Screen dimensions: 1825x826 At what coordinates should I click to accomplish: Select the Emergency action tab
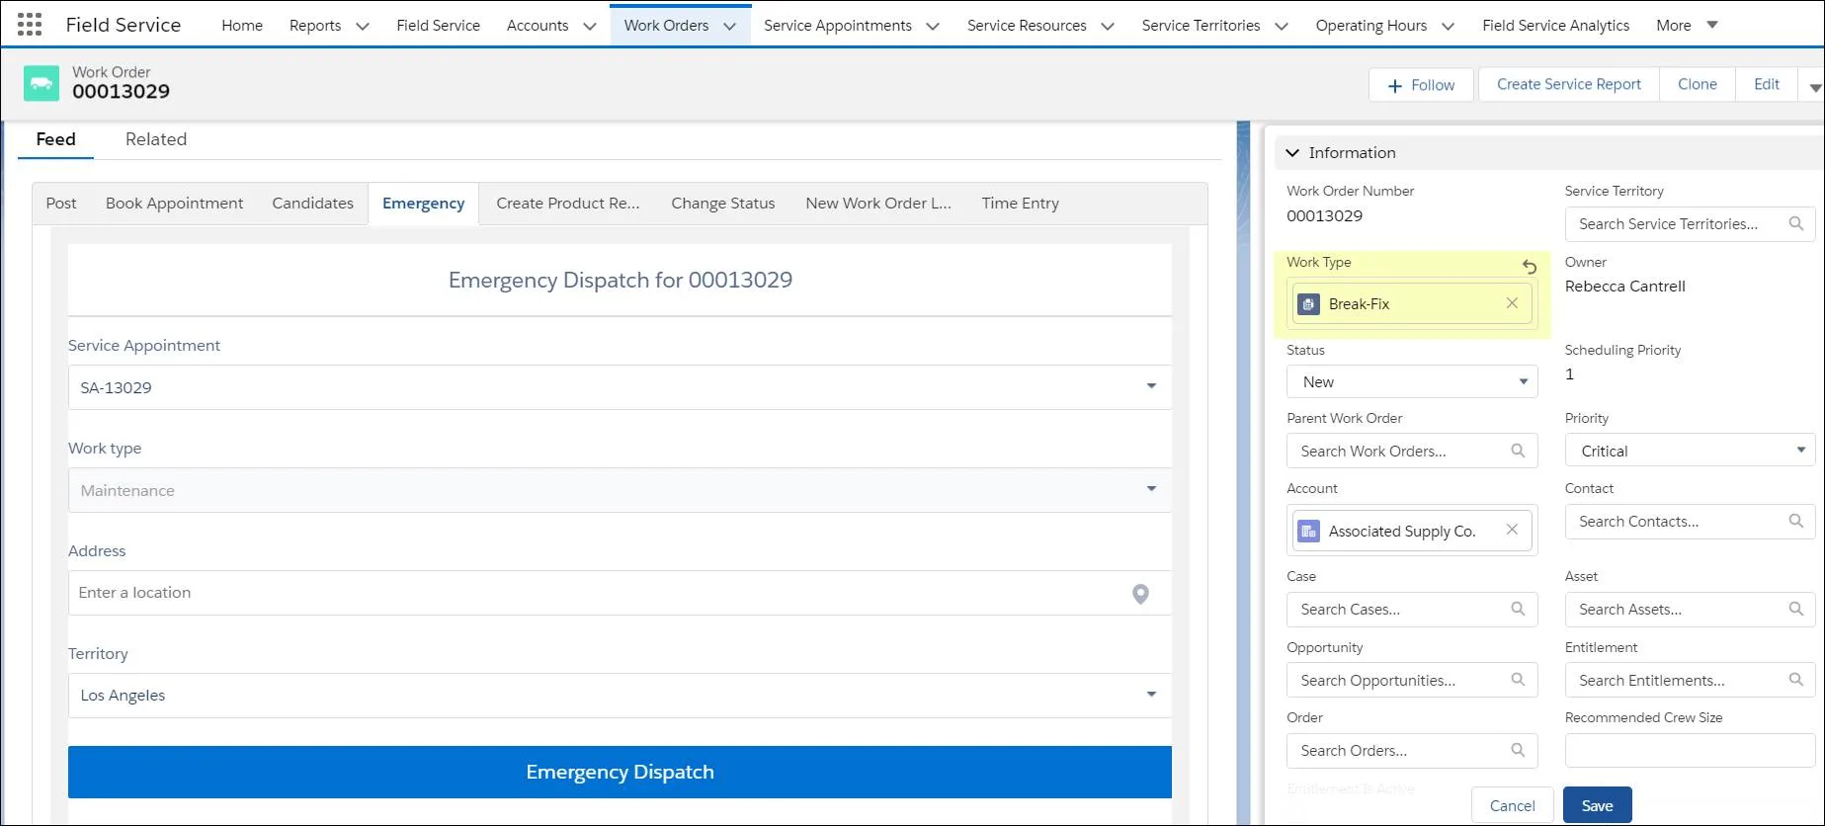[x=423, y=204]
